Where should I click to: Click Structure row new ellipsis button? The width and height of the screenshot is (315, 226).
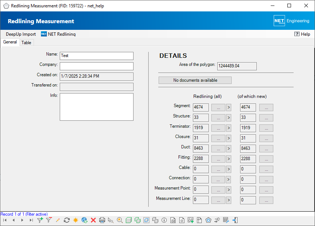point(266,118)
